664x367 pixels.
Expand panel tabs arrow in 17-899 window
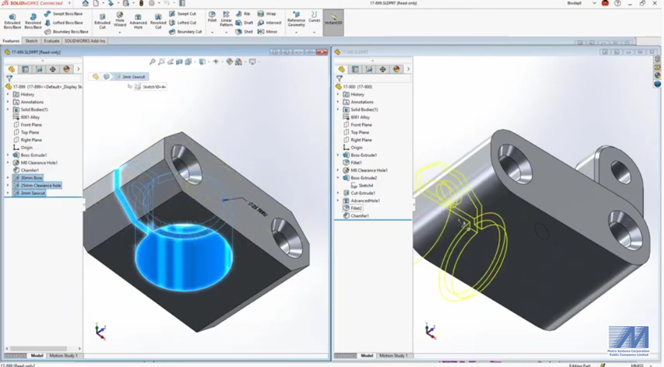click(78, 69)
